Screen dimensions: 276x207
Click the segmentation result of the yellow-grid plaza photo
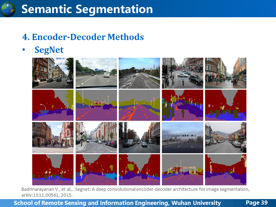pyautogui.click(x=53, y=170)
